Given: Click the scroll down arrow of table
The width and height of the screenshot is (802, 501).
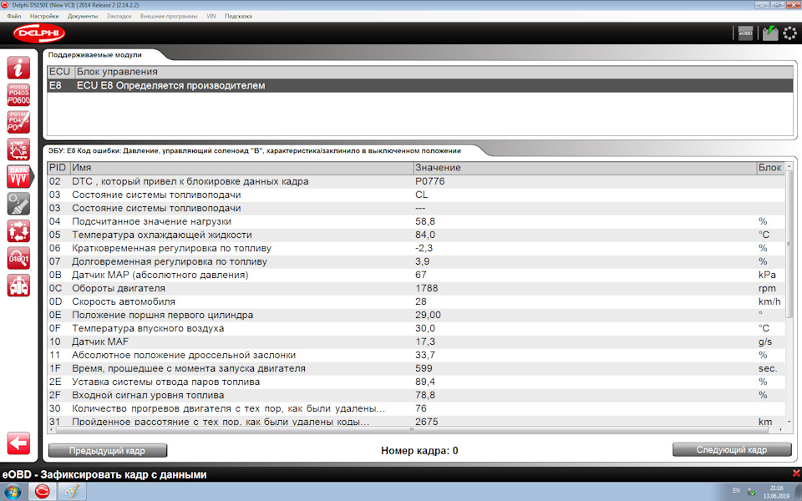Looking at the screenshot, I should [789, 422].
